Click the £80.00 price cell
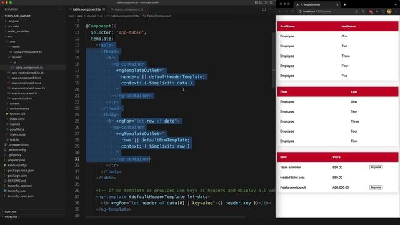 click(337, 177)
